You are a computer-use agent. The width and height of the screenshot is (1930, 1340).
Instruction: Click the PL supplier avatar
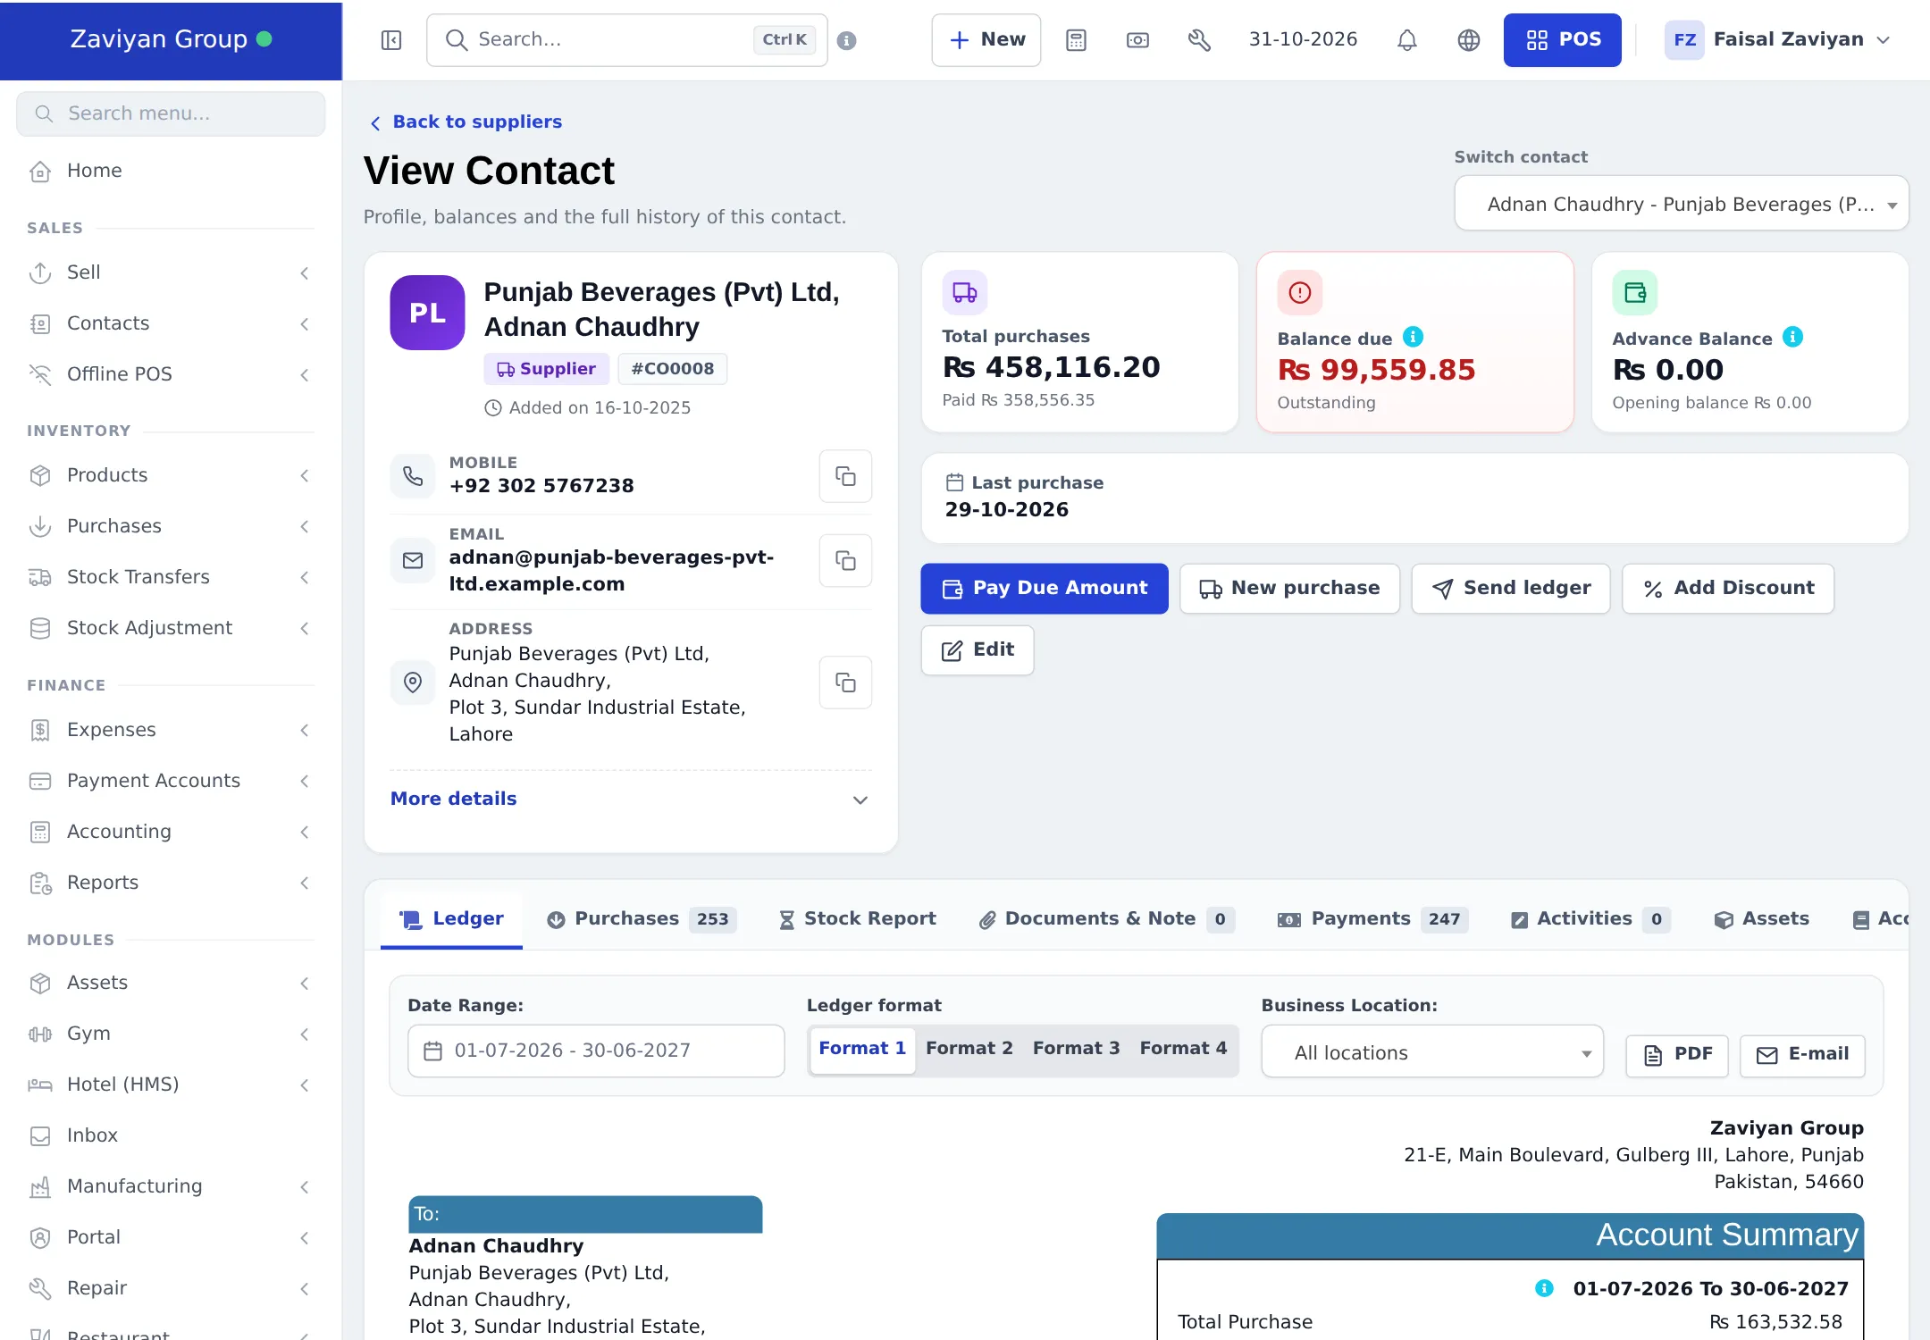[427, 313]
